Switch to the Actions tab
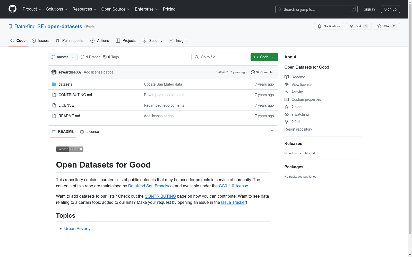This screenshot has width=412, height=257. (100, 41)
